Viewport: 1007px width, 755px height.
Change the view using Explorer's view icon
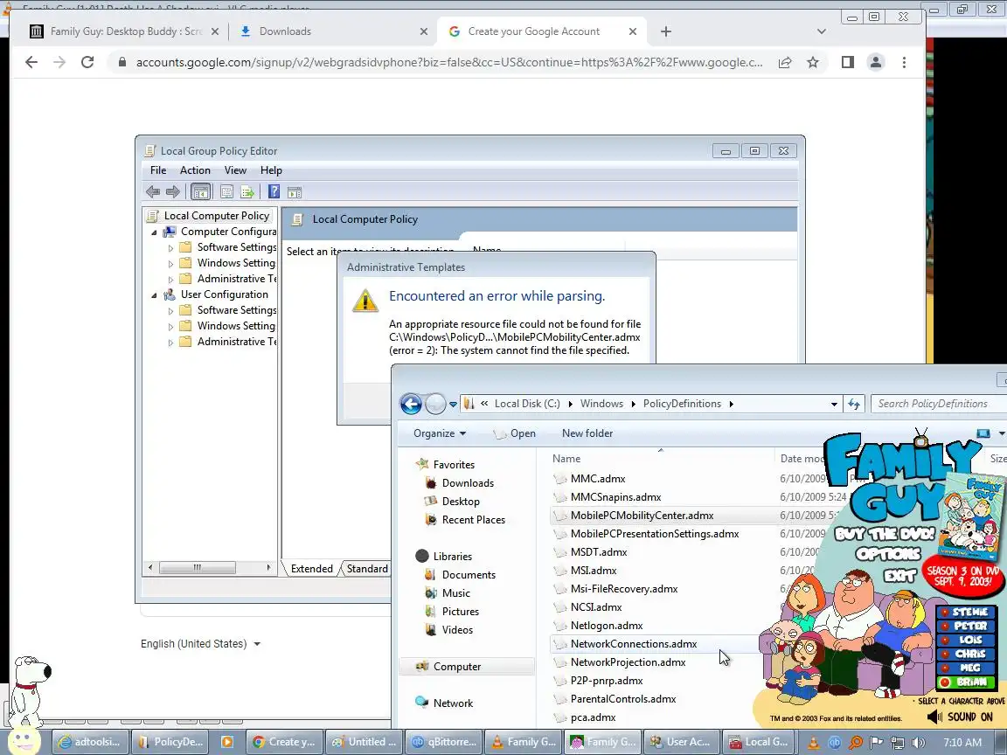tap(983, 433)
